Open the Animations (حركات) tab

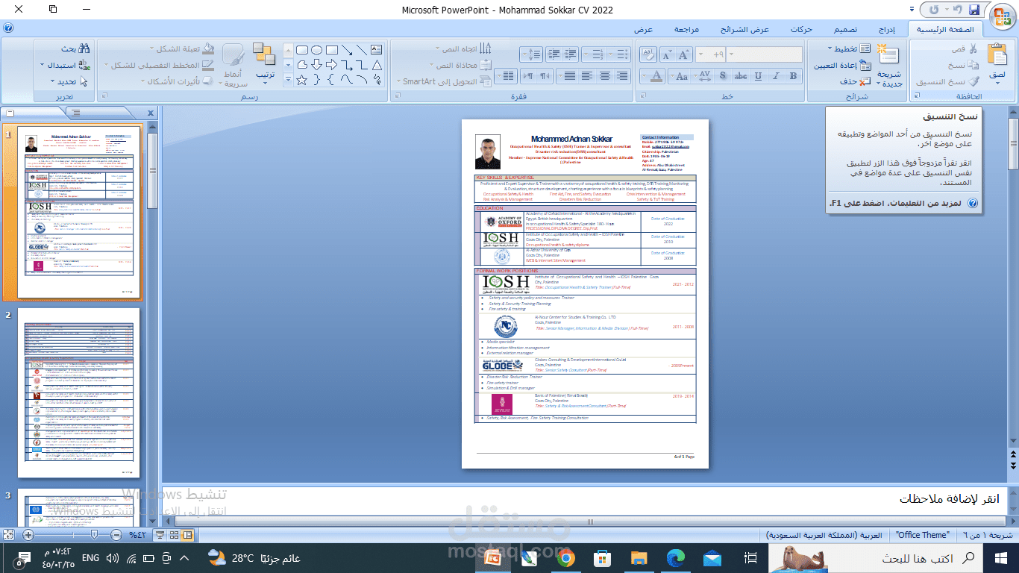click(x=801, y=30)
